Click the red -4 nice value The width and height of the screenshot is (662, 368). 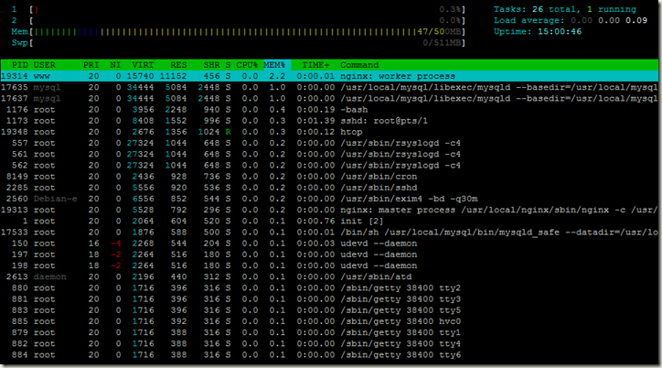click(x=116, y=244)
